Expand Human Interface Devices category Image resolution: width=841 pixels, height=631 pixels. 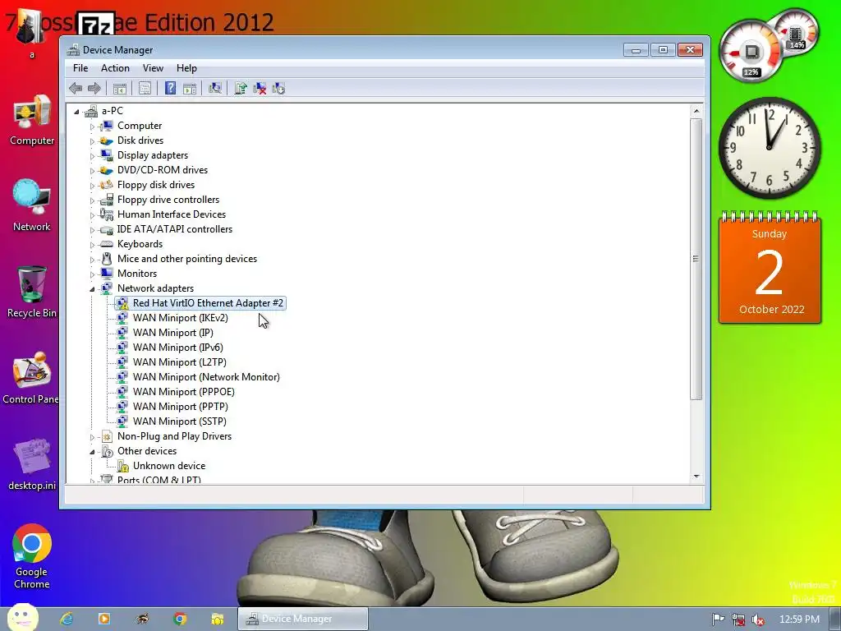[92, 215]
